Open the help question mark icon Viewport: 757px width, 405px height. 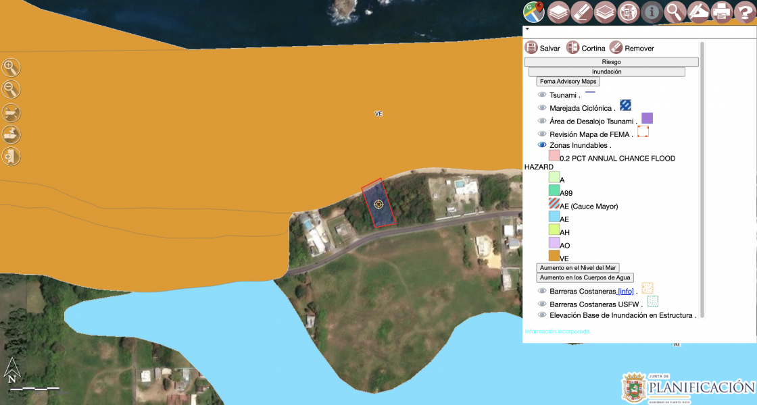(746, 11)
